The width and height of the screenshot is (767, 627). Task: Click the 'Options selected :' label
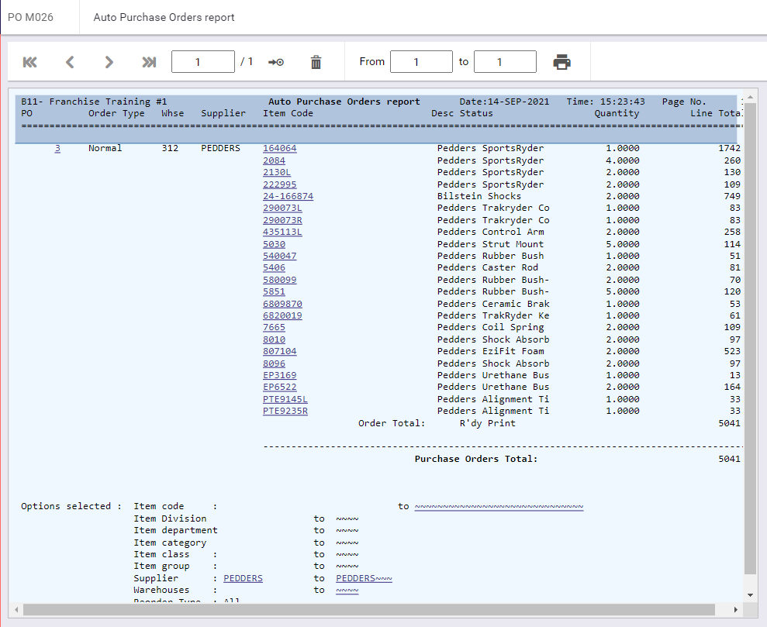pos(71,506)
